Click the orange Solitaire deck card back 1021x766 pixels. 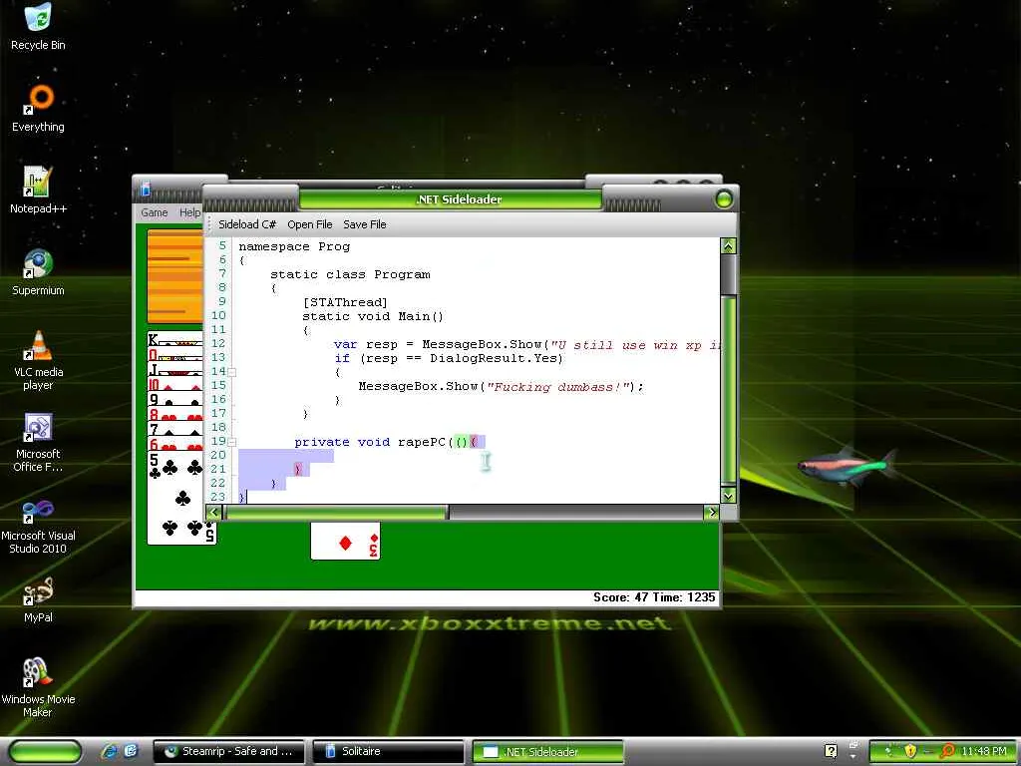(175, 276)
